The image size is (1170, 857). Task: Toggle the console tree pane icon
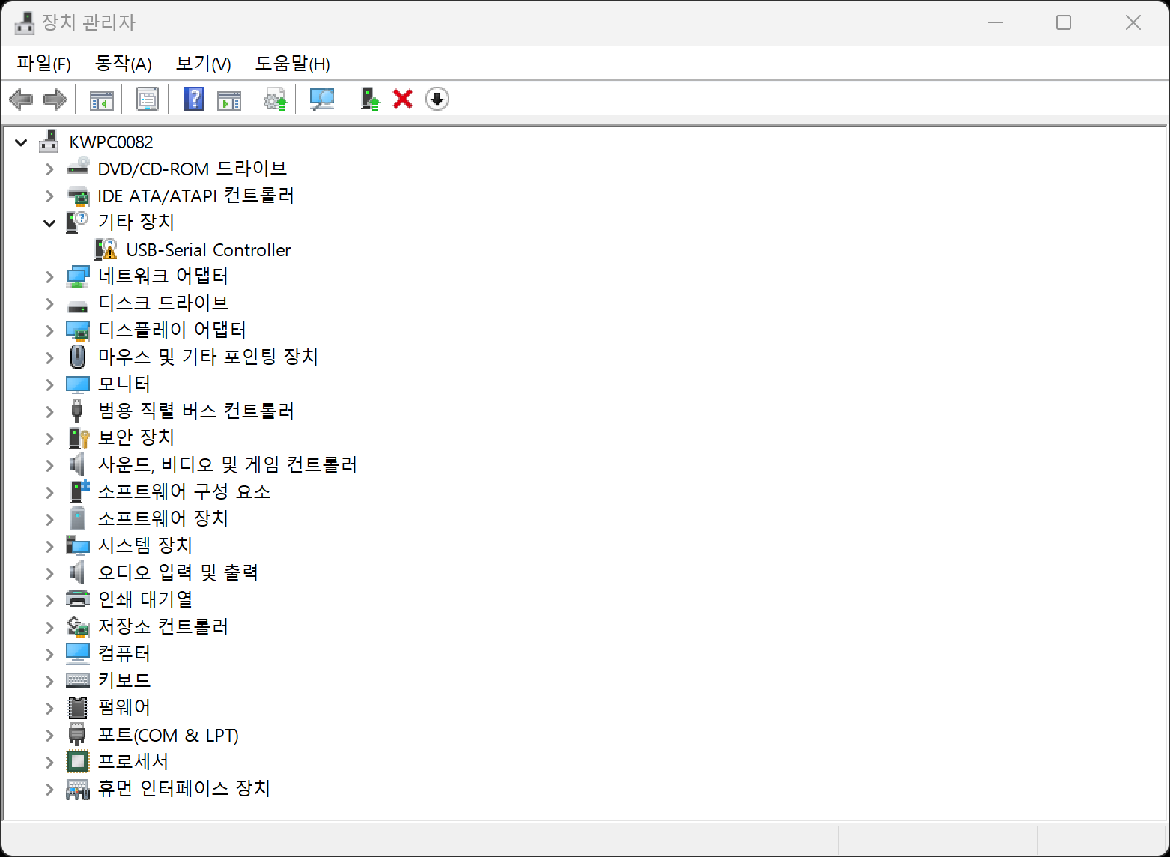click(x=101, y=99)
